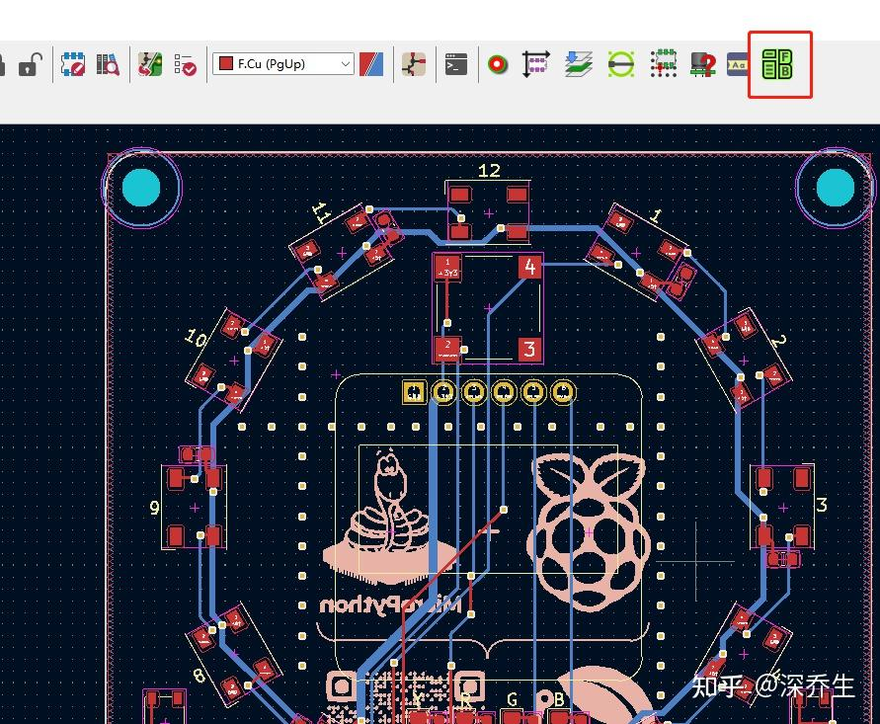
Task: Click the footprint with question mark icon
Action: [x=702, y=63]
